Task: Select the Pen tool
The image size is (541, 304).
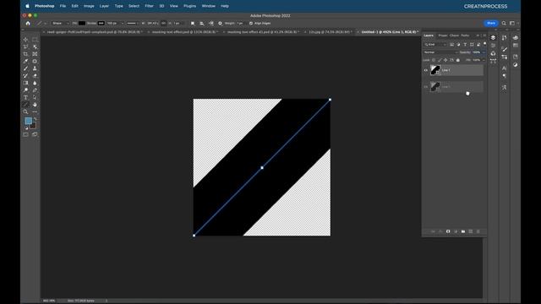Action: coord(35,90)
